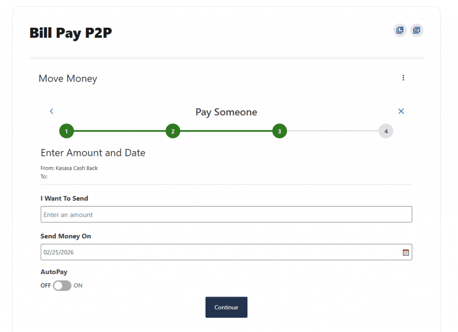Click the bookmark collection icon beside the title

(400, 30)
